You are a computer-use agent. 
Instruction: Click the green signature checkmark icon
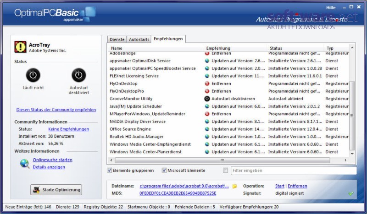[350, 193]
